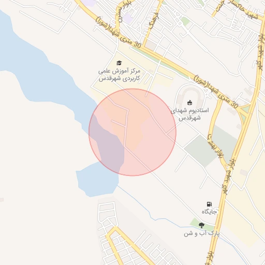Click the gray-green field block beside بلوار بهشت
This screenshot has width=265, height=265.
pos(201,151)
